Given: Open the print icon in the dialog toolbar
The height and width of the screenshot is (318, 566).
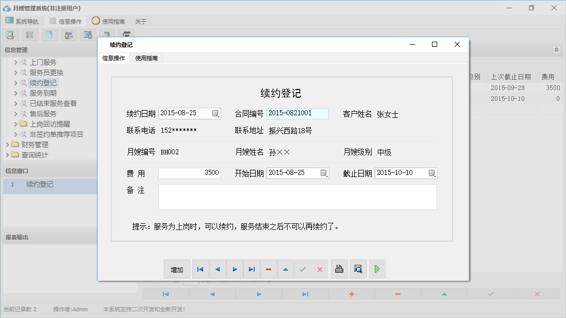Looking at the screenshot, I should point(339,269).
